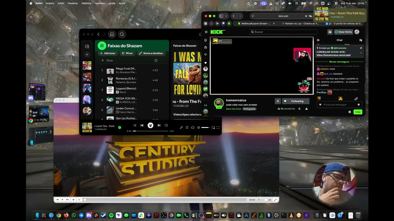Toggle Spotify library sidebar icon
The width and height of the screenshot is (394, 221).
(87, 46)
